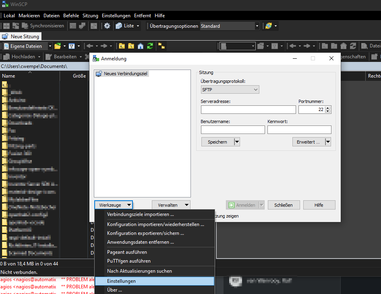Choose PuTTYgen ausführen menu entry
This screenshot has height=294, width=381.
155,261
